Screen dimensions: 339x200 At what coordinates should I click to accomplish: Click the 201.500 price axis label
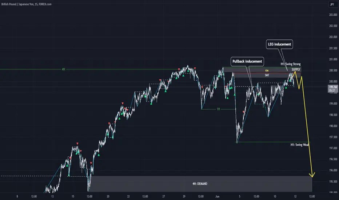click(x=333, y=48)
